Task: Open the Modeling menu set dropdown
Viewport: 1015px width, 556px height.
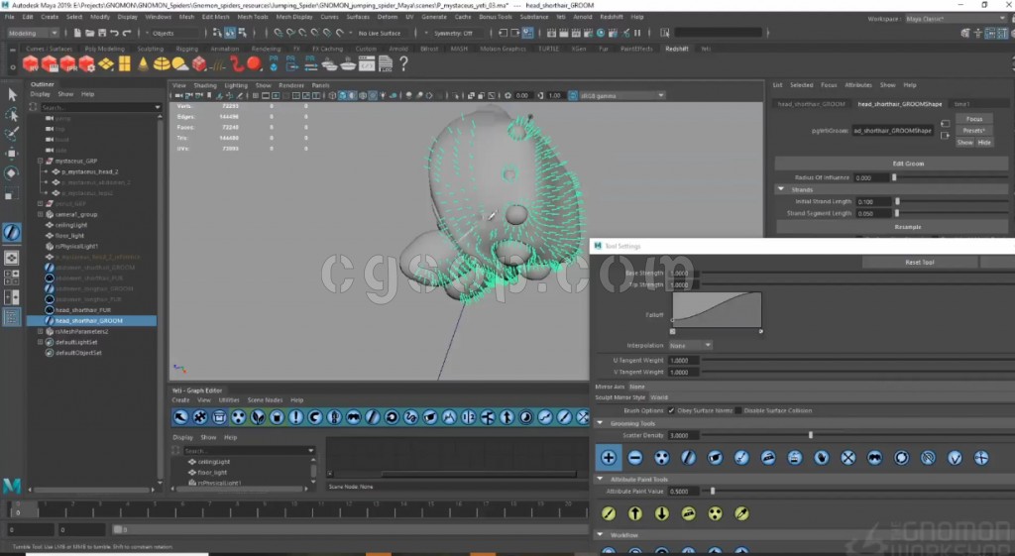Action: point(32,33)
